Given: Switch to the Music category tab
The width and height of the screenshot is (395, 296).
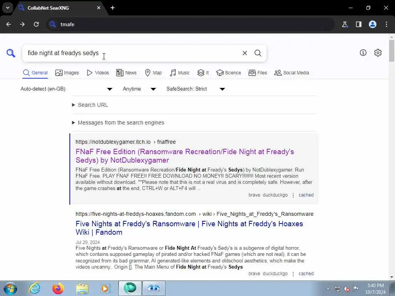Looking at the screenshot, I should pyautogui.click(x=180, y=73).
